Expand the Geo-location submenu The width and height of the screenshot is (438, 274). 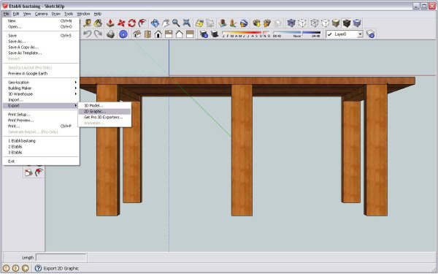coord(42,82)
